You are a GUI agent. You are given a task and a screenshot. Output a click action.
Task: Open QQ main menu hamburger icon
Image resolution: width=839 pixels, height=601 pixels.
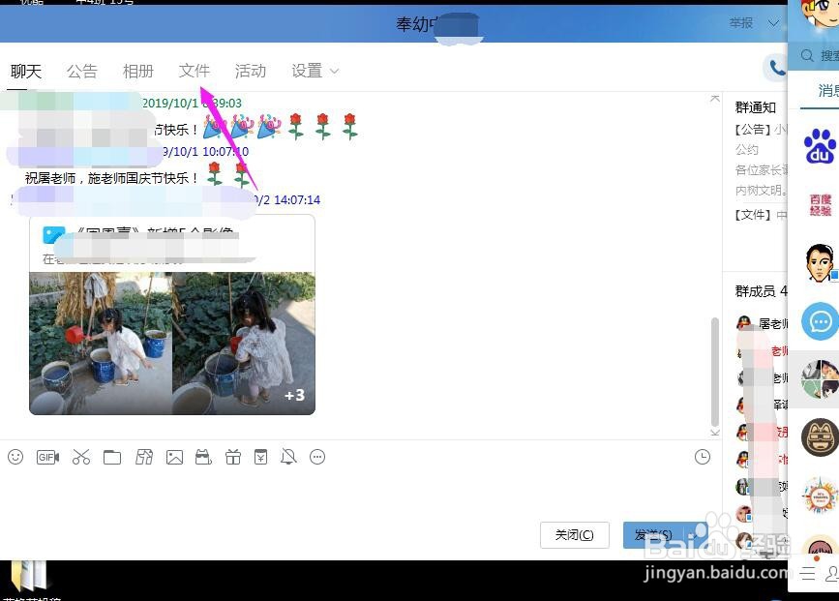point(807,574)
